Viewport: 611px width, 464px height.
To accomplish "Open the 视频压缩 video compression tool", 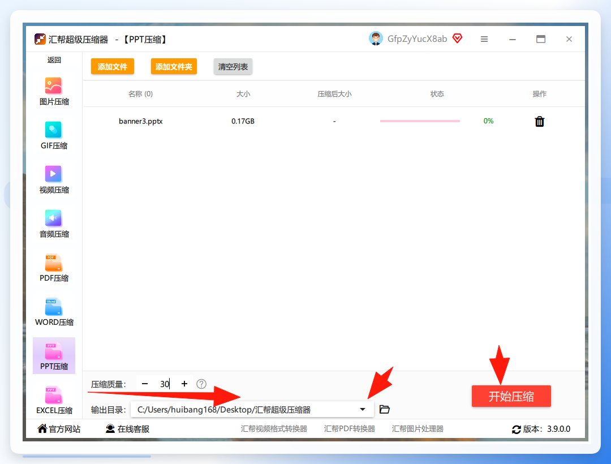I will pos(54,179).
